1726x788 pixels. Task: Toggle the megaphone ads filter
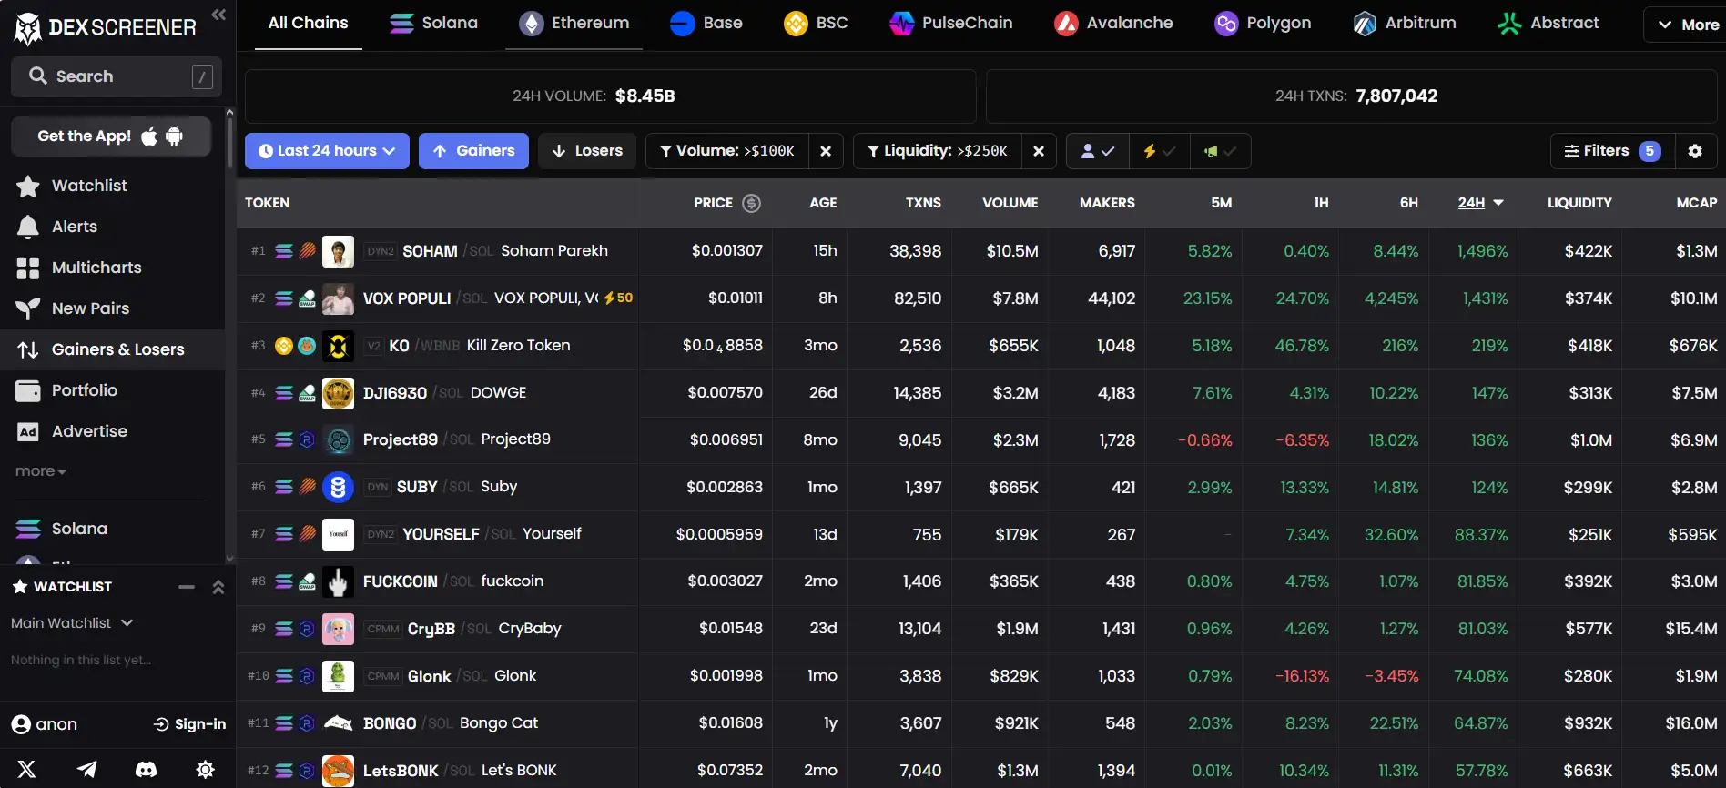(1220, 151)
